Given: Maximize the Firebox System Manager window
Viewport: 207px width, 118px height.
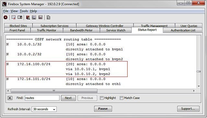Looking at the screenshot, I should pos(189,3).
